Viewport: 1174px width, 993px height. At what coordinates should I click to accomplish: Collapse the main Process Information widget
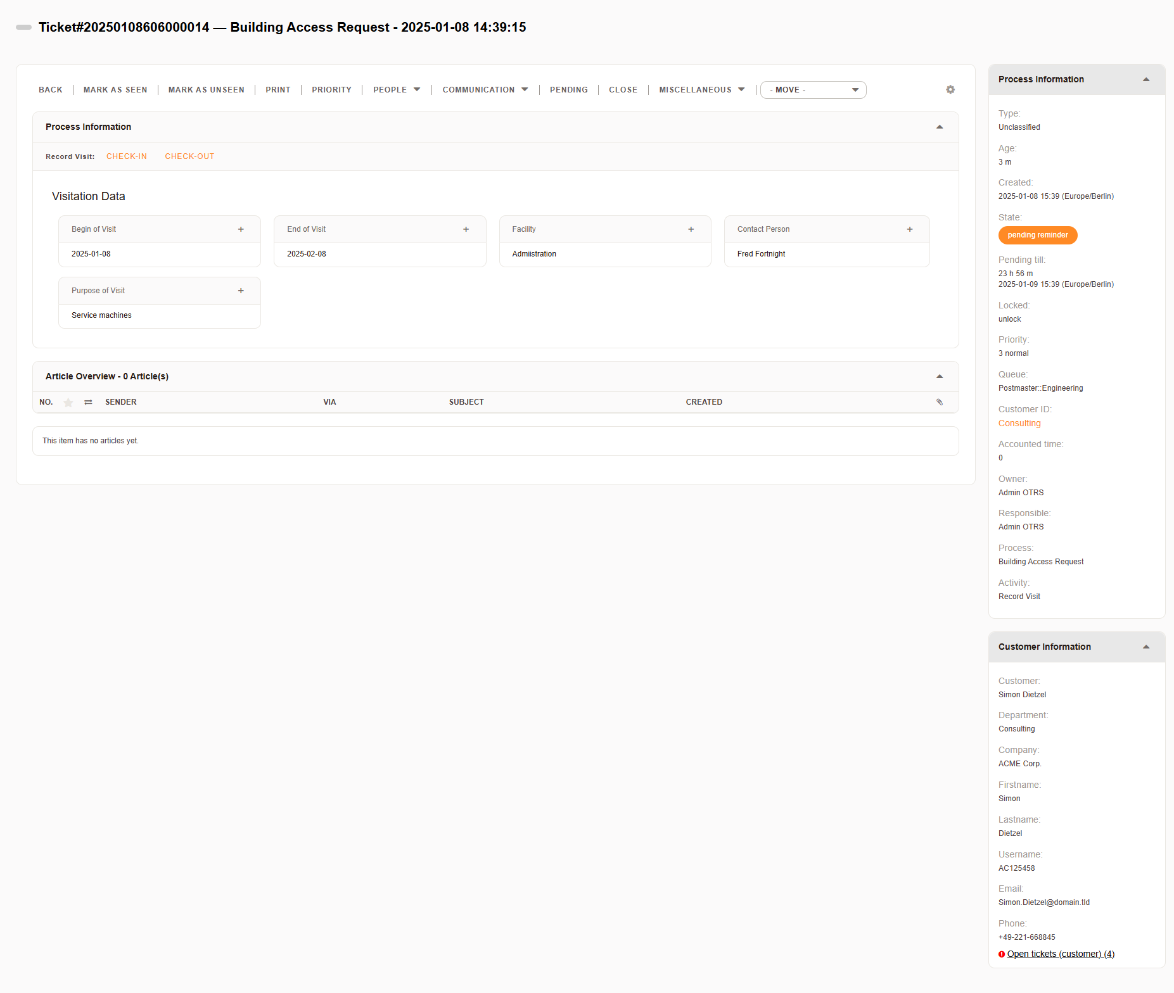point(940,127)
